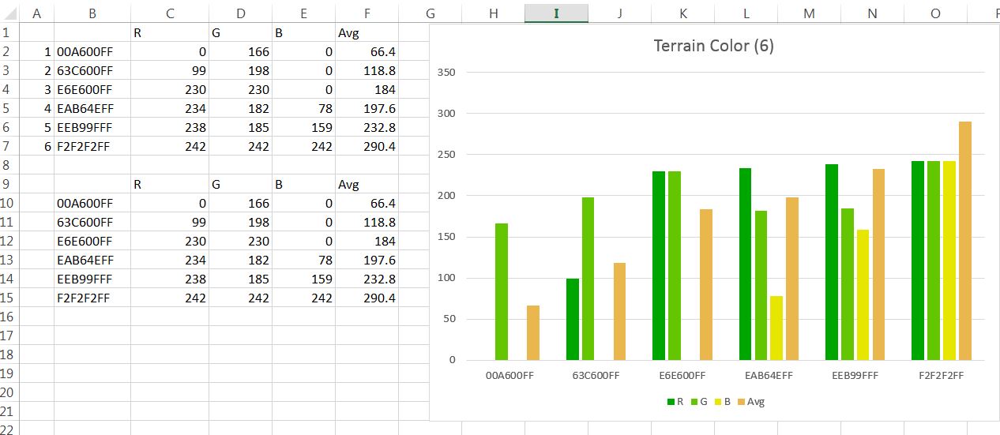Select the Avg header cell in row 1
Screen dimensions: 1000x435
367,32
